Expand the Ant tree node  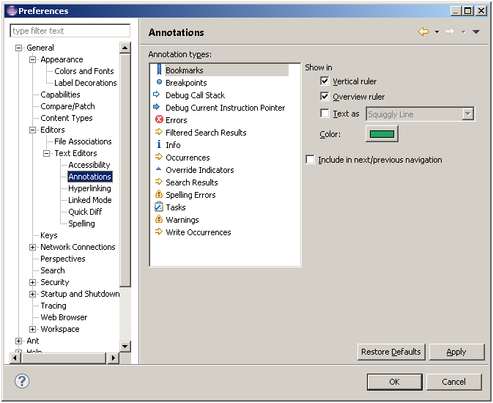click(x=18, y=341)
